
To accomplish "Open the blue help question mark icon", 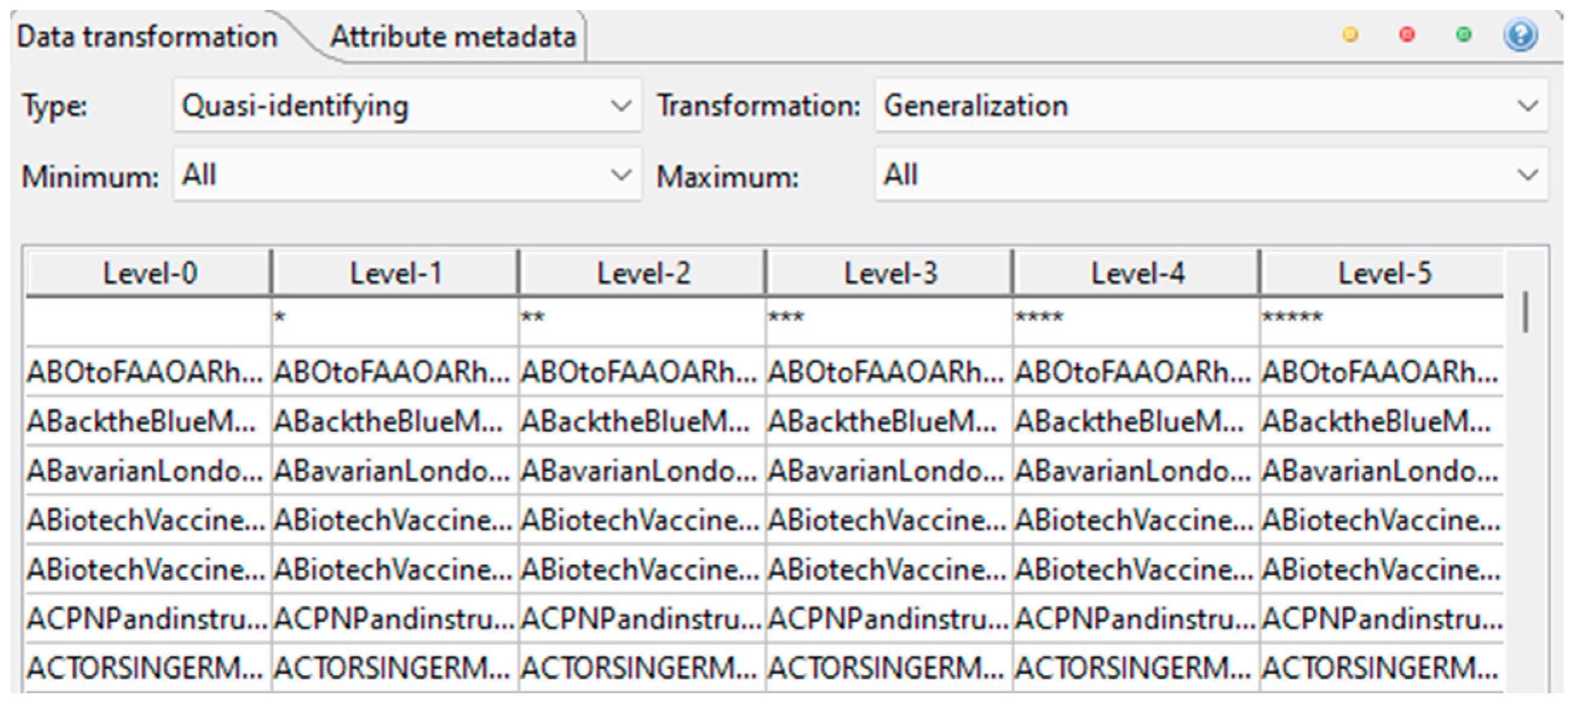I will click(1520, 36).
